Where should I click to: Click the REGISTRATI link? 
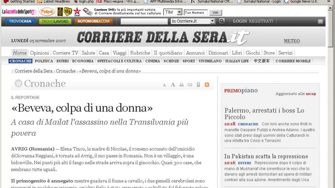tap(261, 21)
